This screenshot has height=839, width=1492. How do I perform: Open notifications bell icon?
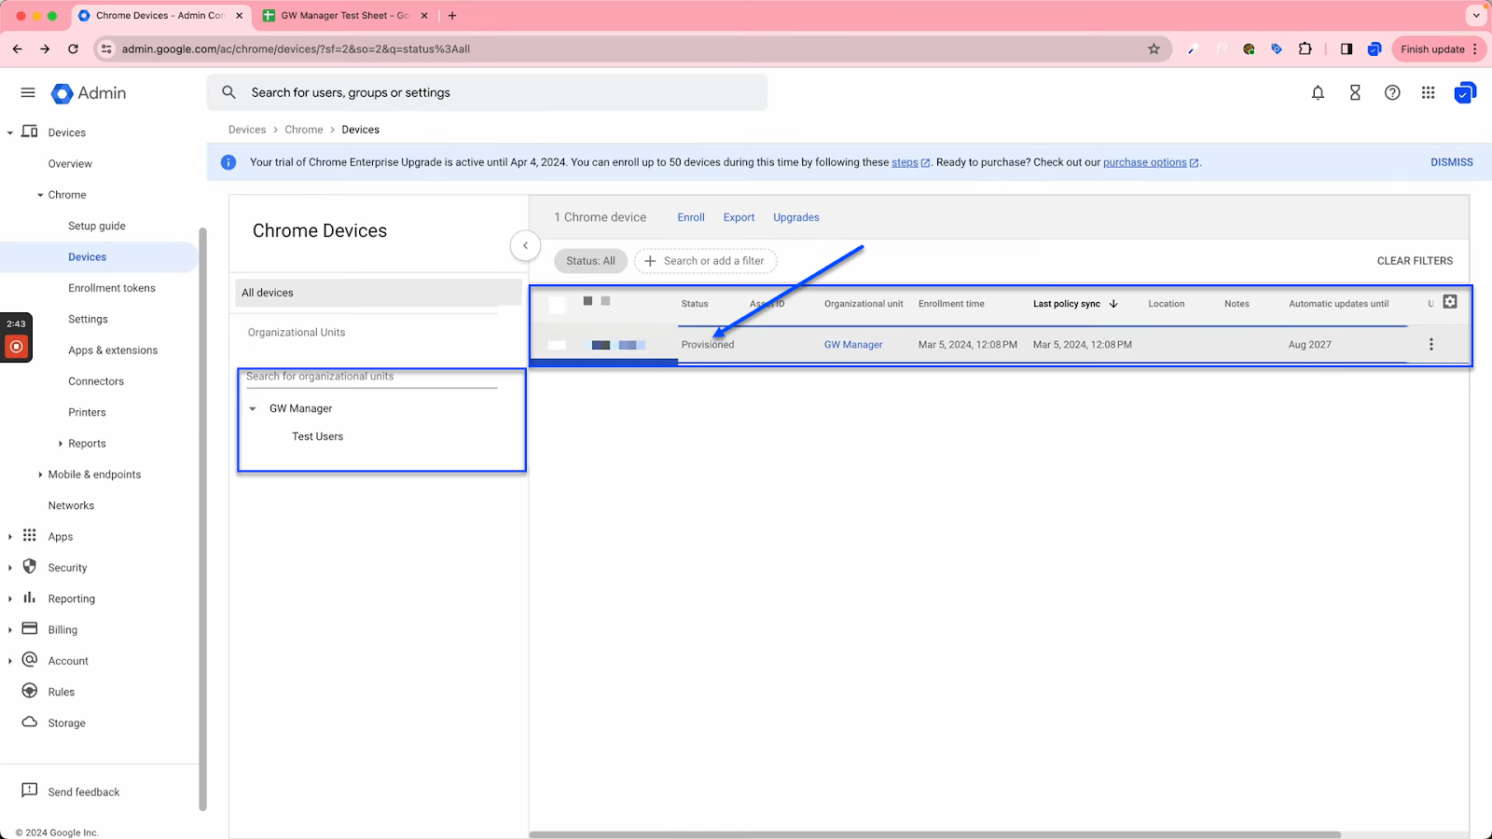pyautogui.click(x=1318, y=92)
